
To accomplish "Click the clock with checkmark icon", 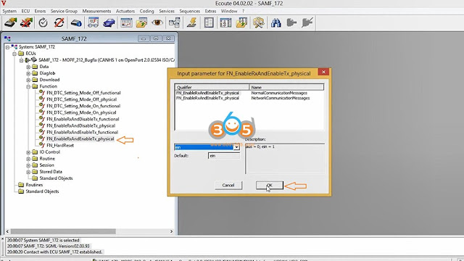I will click(43, 22).
